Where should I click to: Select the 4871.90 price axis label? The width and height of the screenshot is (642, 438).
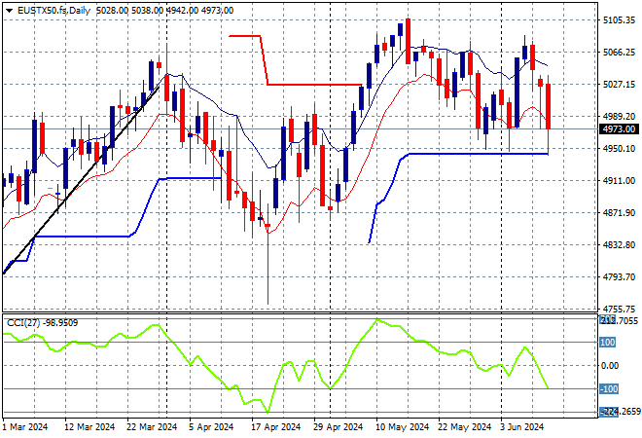pyautogui.click(x=619, y=212)
